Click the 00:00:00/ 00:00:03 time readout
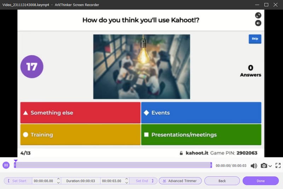 (x=231, y=166)
